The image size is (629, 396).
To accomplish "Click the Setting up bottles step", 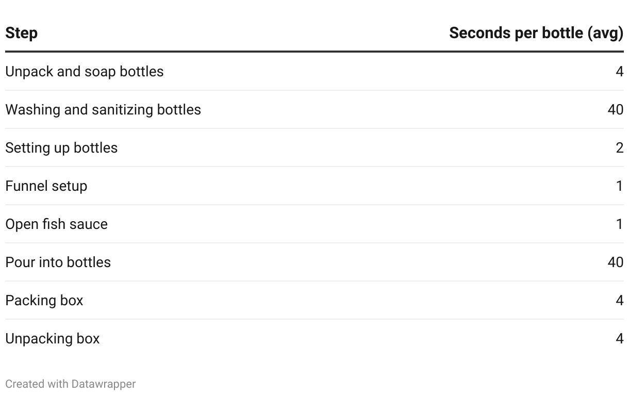I will click(61, 148).
